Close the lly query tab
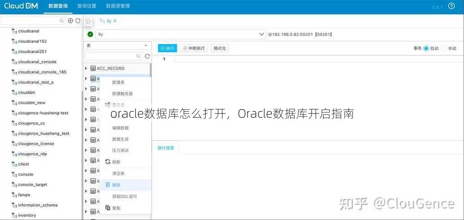 [x=115, y=21]
